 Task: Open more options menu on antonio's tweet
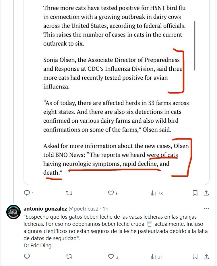[206, 208]
